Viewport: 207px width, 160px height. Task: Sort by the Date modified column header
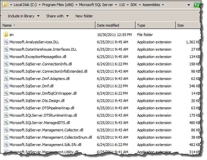(x=116, y=25)
